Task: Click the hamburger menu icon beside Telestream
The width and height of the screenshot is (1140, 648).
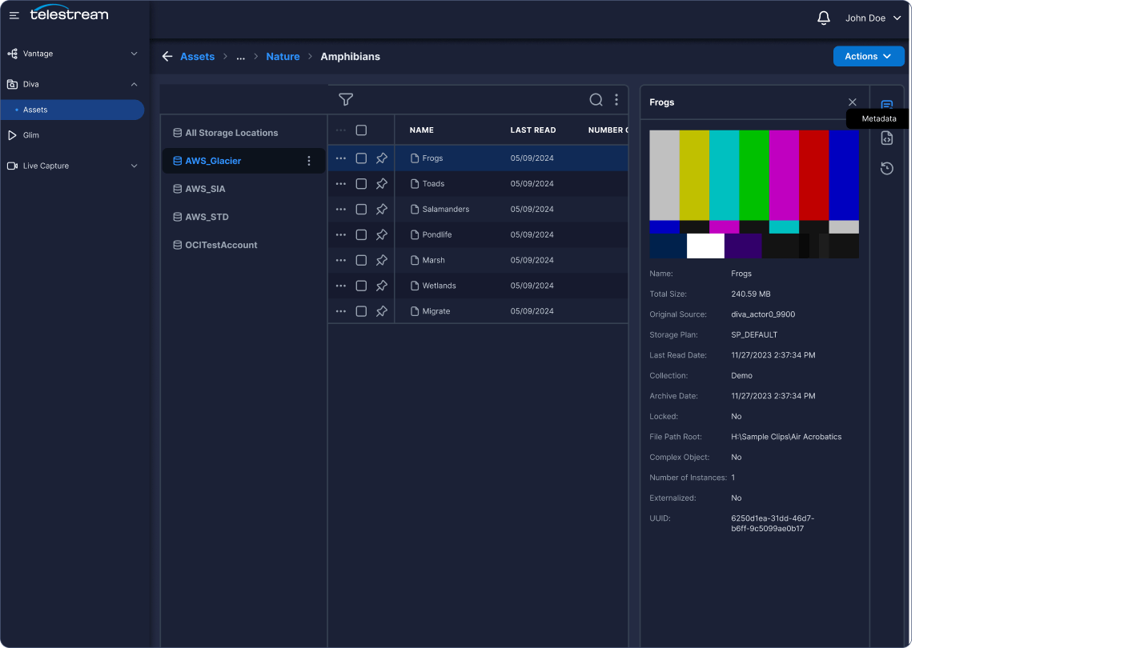Action: [x=14, y=15]
